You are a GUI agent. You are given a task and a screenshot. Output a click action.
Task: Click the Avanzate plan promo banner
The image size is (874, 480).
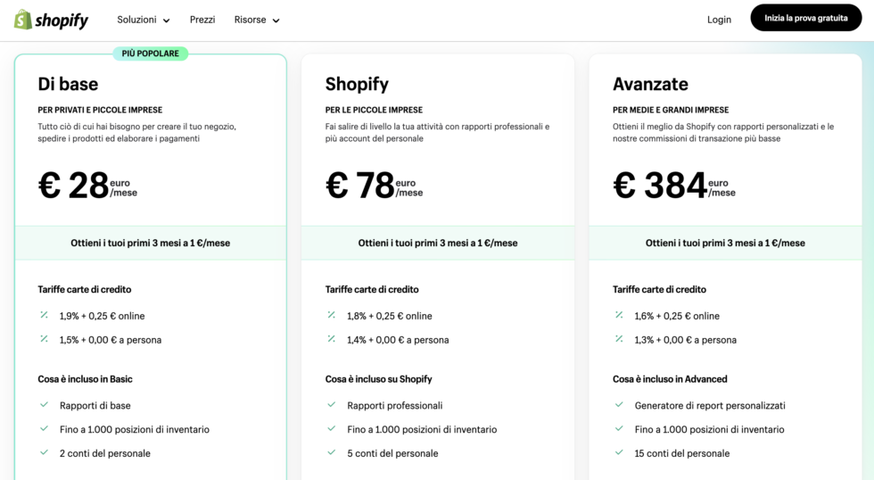coord(725,243)
